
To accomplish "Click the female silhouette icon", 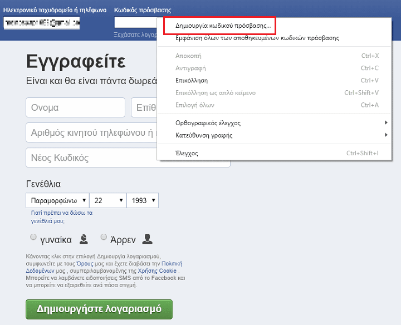I will (84, 239).
